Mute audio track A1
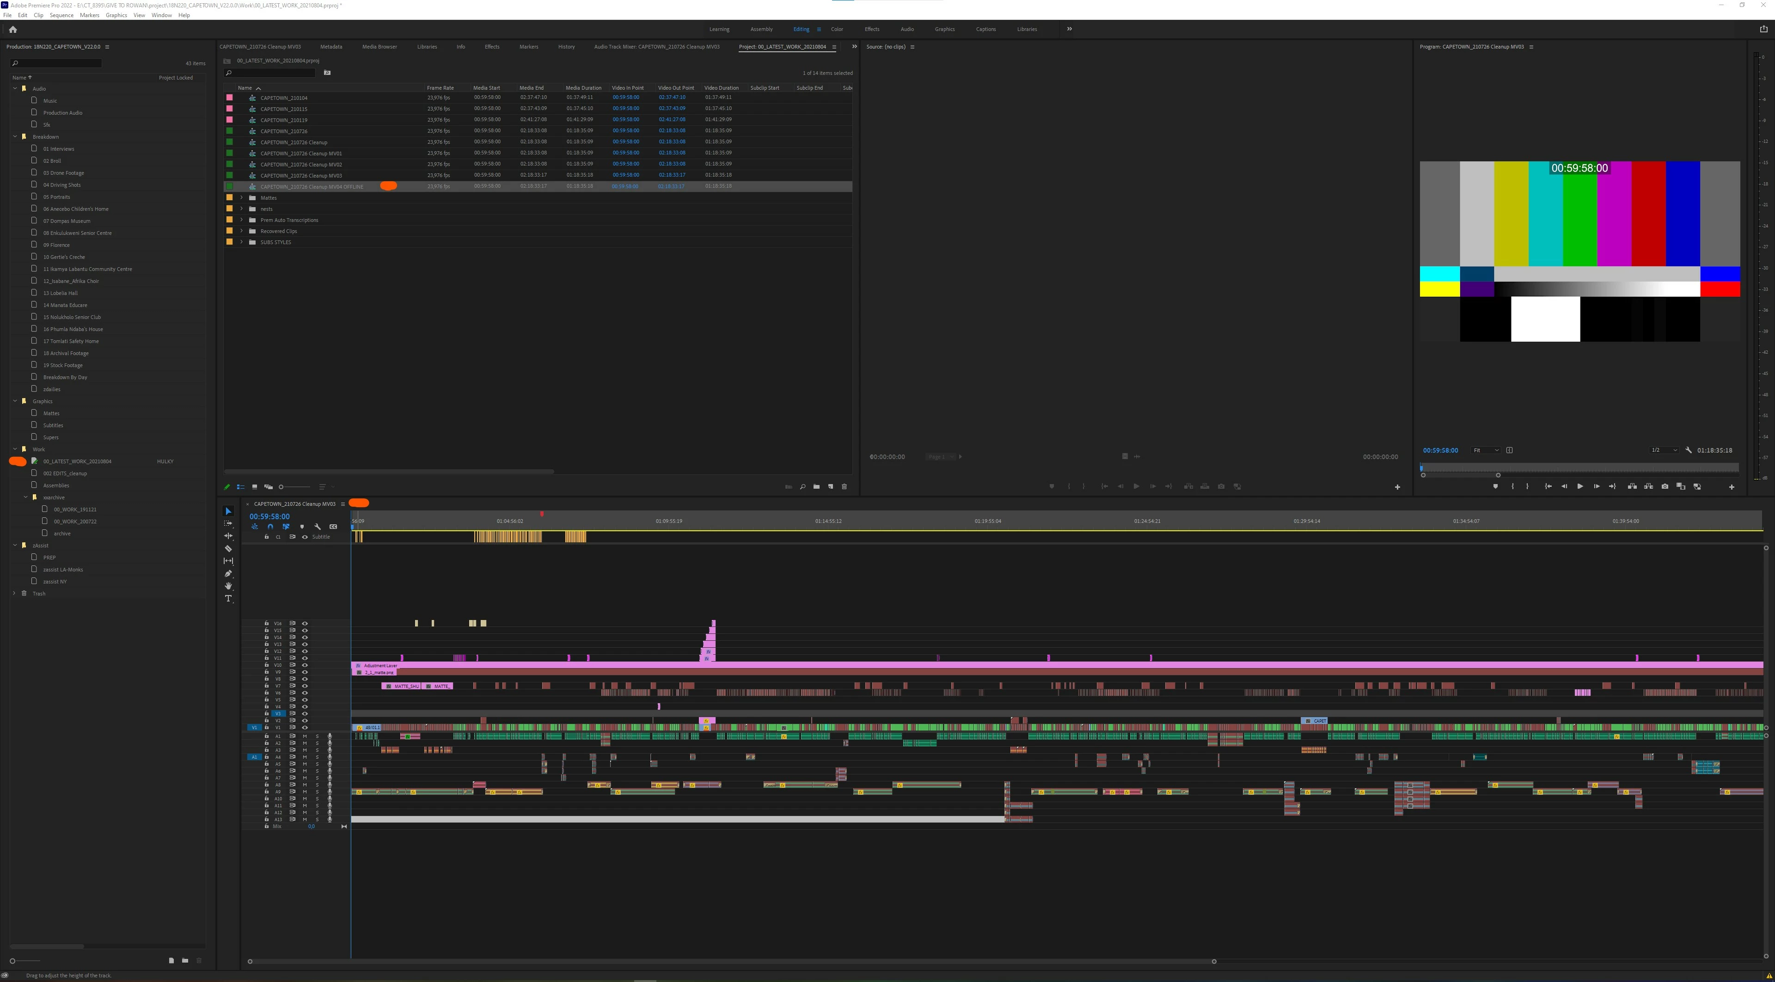 point(305,736)
